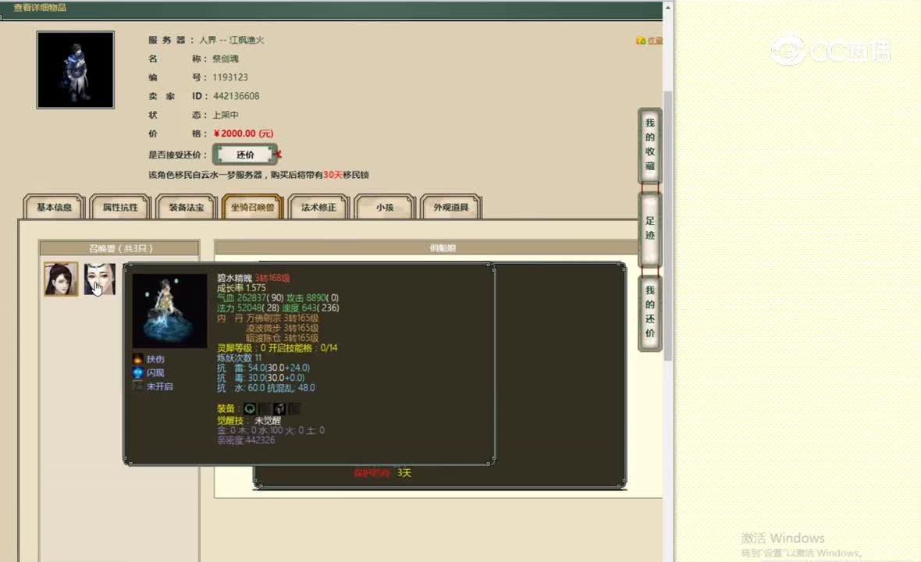Image resolution: width=921 pixels, height=562 pixels.
Task: Click the 碧水精魄 pet image in tooltip
Action: tap(169, 311)
